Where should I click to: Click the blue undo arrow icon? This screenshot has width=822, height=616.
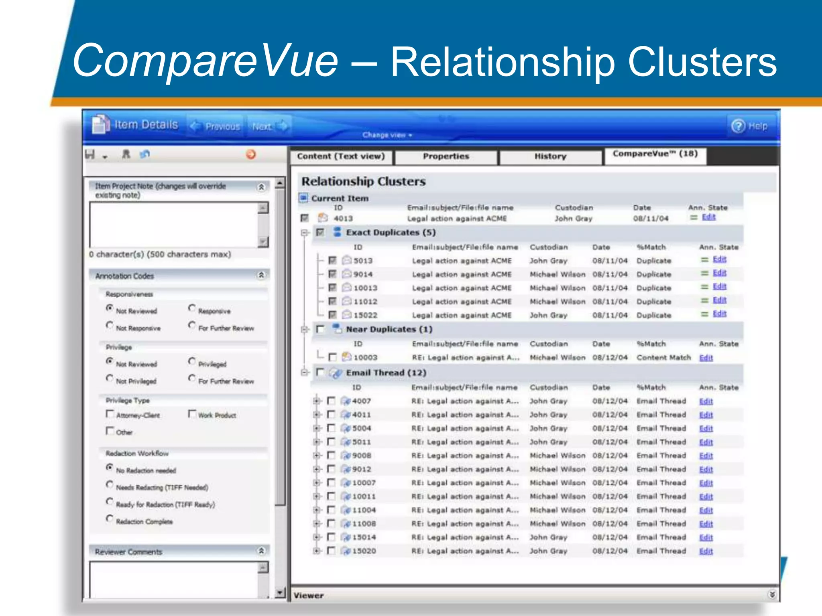click(x=144, y=154)
